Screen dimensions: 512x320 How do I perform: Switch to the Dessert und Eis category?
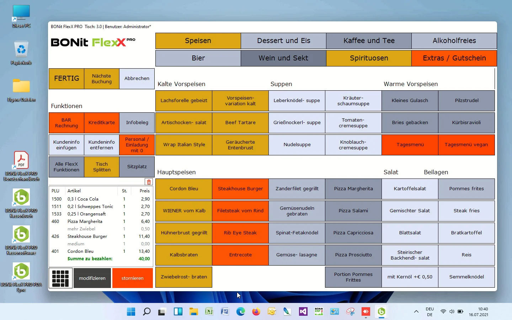(283, 41)
